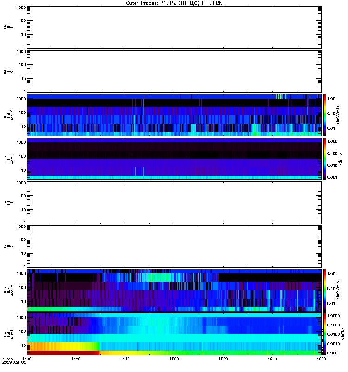Viewport: 348px width, 372px height.
Task: Click the '1000' y-axis tick of thb fbk scm1 panel
Action: pos(21,142)
